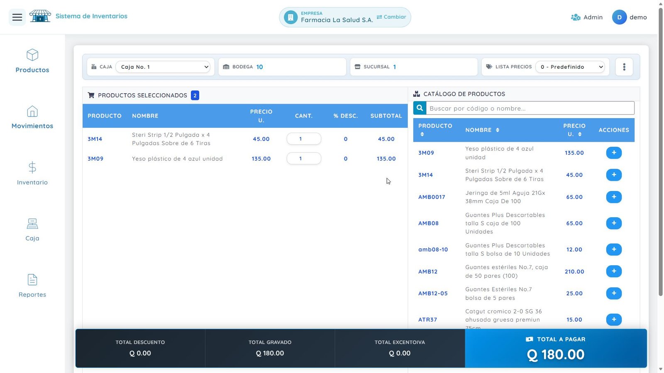Click the Farmacia La Salud company icon
This screenshot has height=373, width=664.
tap(290, 17)
